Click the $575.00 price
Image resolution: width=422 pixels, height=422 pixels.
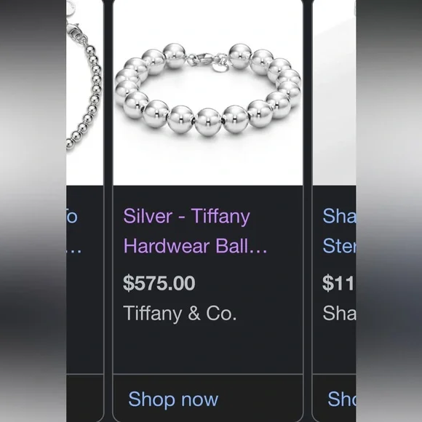point(159,283)
